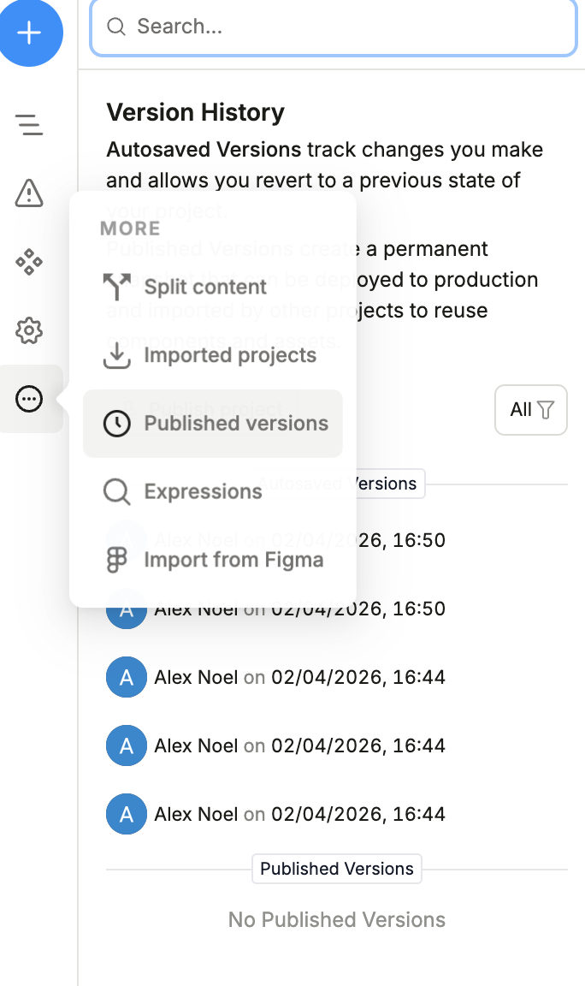Toggle the More ellipsis sidebar button
Screen dimensions: 585x986
click(30, 399)
